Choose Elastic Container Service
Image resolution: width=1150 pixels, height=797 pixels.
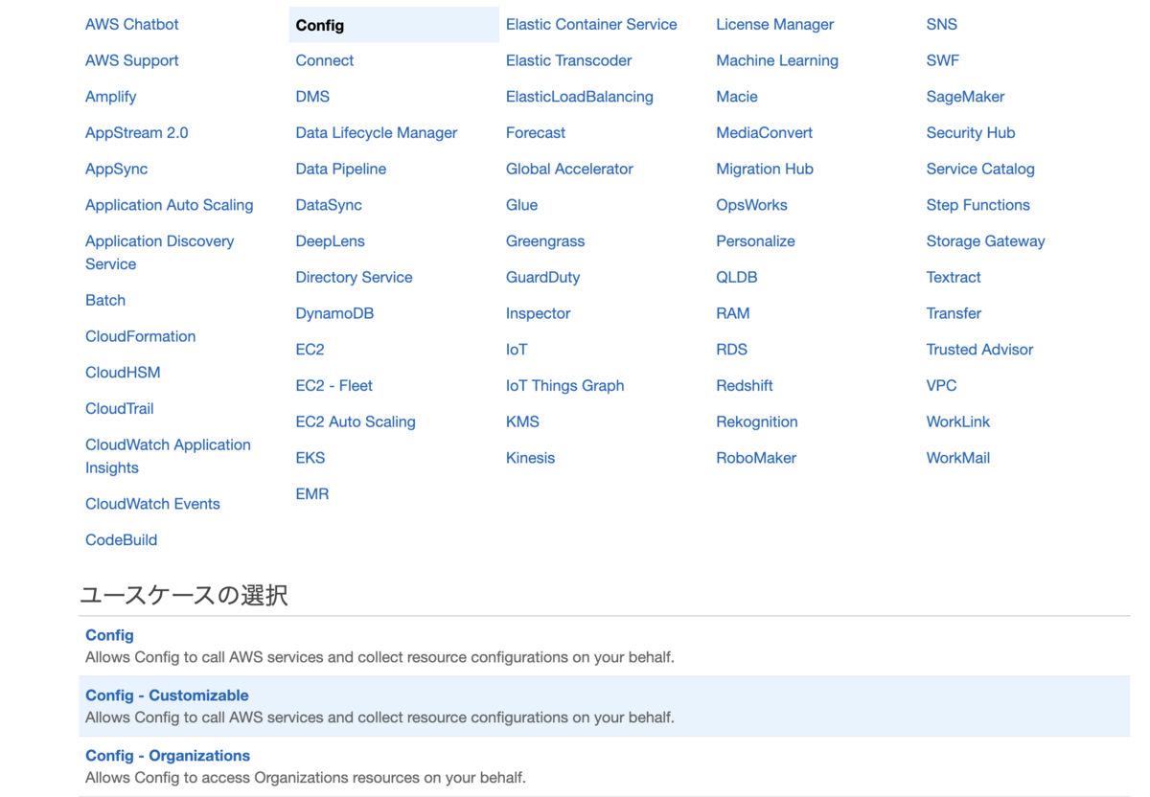(x=591, y=24)
